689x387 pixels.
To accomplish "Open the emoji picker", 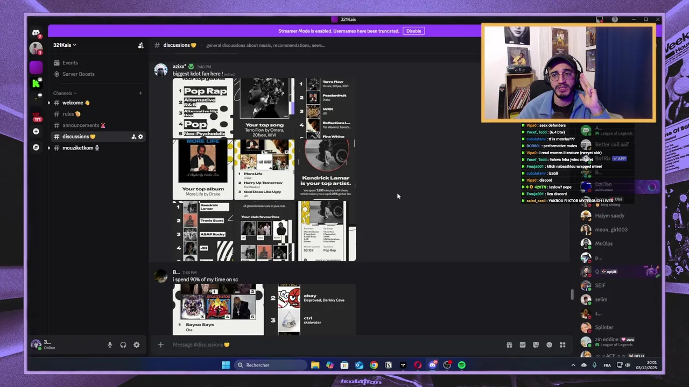I will click(549, 345).
